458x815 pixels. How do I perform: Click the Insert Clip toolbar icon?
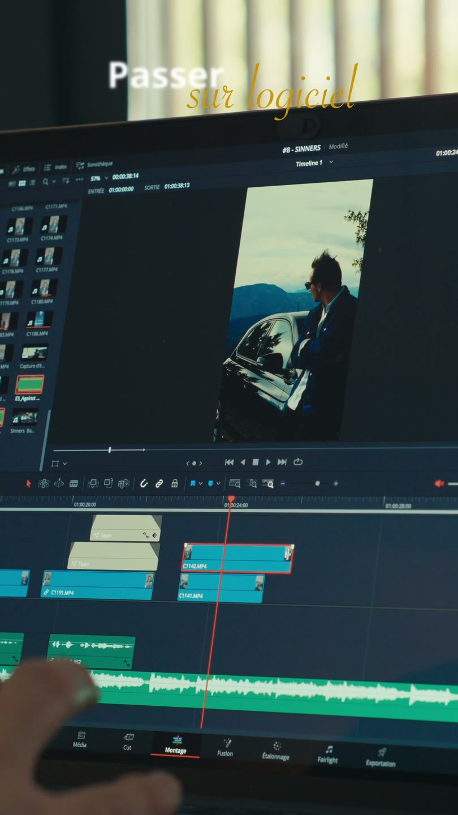pyautogui.click(x=93, y=483)
